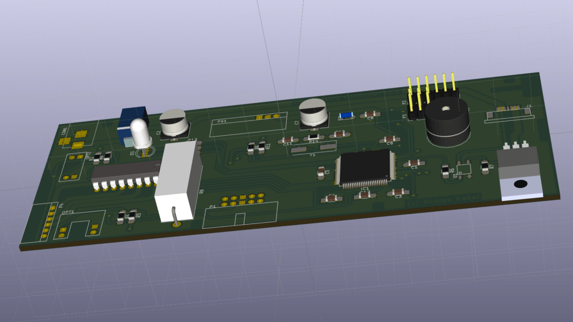
Task: Click the TO-220 regulator with metal tab
Action: 519,172
